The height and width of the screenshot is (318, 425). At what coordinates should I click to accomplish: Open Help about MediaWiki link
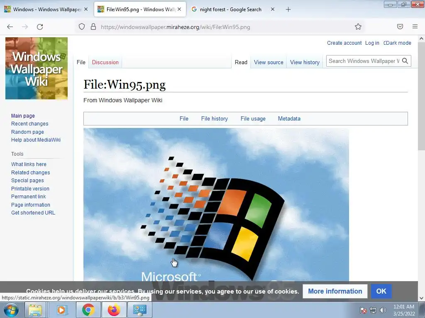[x=36, y=140]
